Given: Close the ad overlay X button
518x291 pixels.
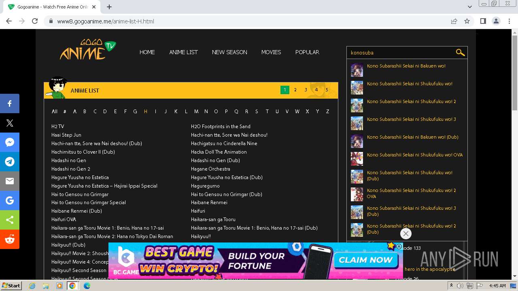Looking at the screenshot, I should pos(406,234).
